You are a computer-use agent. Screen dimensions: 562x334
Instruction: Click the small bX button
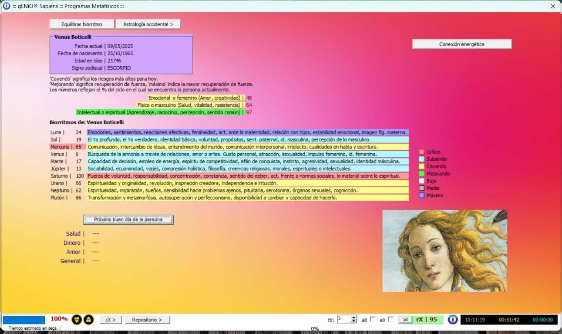[x=405, y=320]
